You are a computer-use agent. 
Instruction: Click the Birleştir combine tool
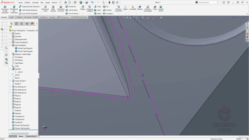click(x=140, y=8)
